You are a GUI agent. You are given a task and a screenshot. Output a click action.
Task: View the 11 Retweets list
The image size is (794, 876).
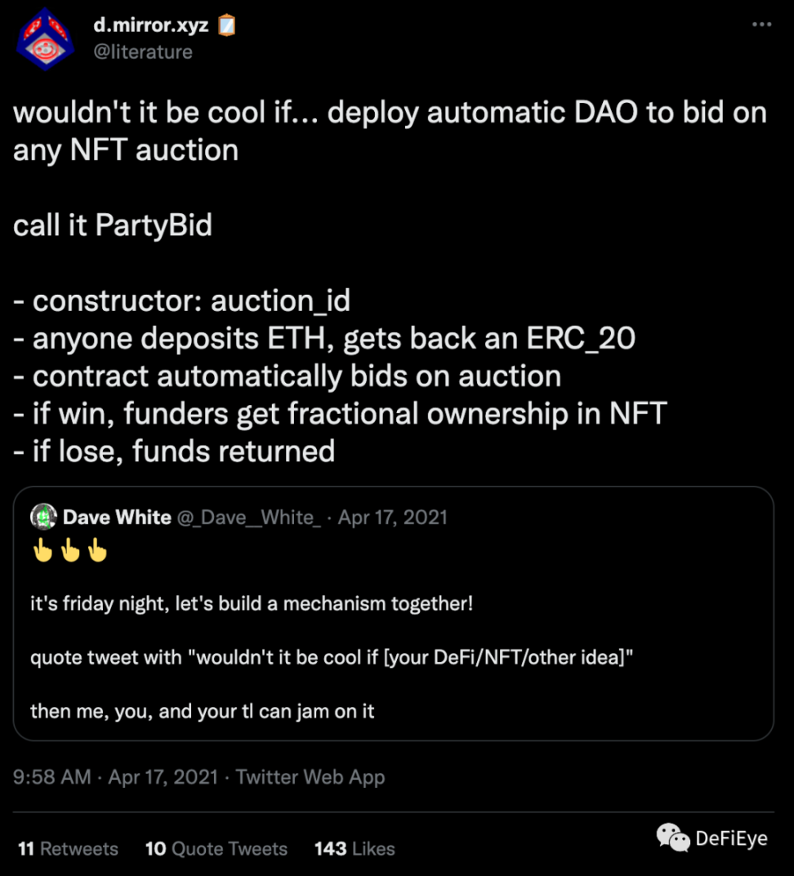pyautogui.click(x=69, y=849)
